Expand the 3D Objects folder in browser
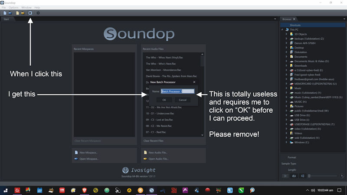The width and height of the screenshot is (347, 195). tap(287, 34)
